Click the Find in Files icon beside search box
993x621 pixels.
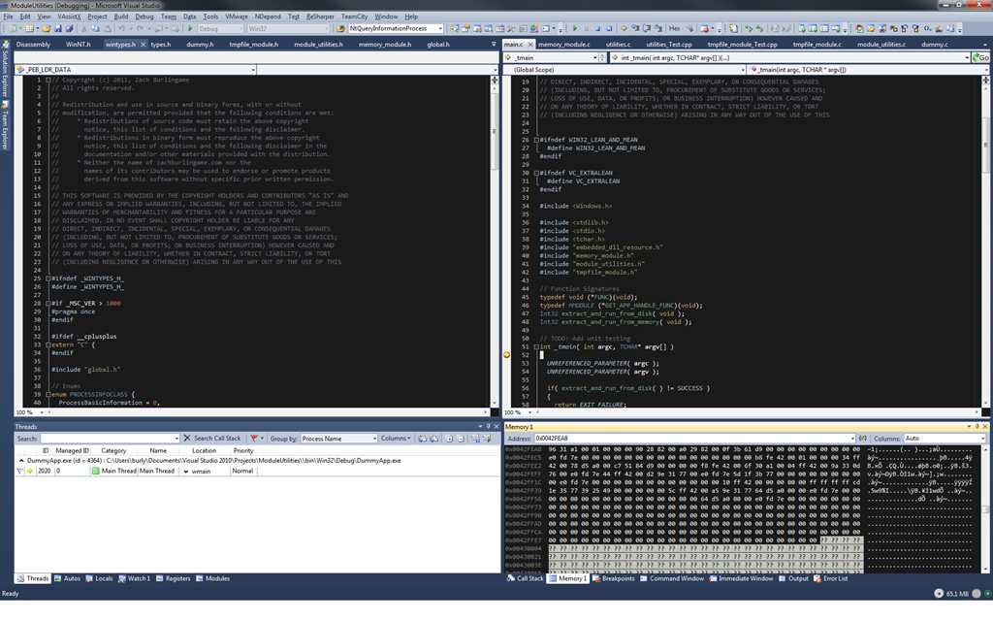[340, 28]
